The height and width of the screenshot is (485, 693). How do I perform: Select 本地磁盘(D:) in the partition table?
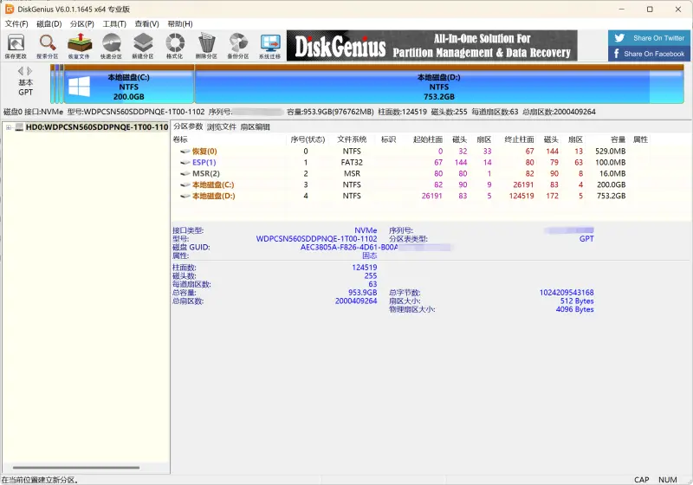pyautogui.click(x=213, y=196)
